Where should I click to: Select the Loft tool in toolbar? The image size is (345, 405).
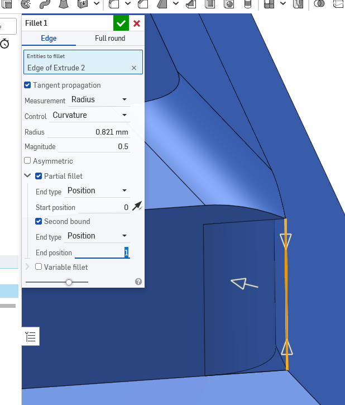click(64, 4)
